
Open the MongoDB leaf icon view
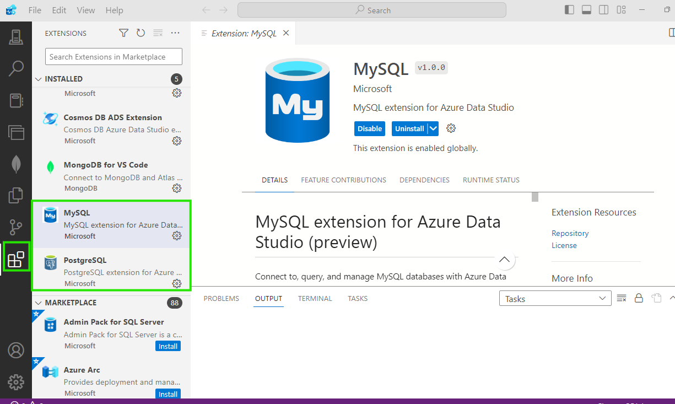(16, 164)
